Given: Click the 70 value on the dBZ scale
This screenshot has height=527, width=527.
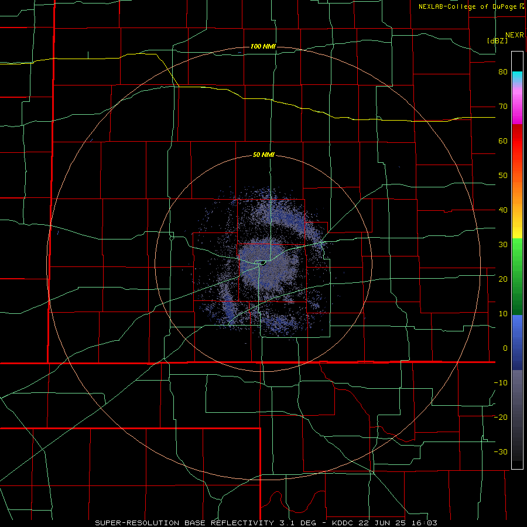Looking at the screenshot, I should [x=503, y=107].
